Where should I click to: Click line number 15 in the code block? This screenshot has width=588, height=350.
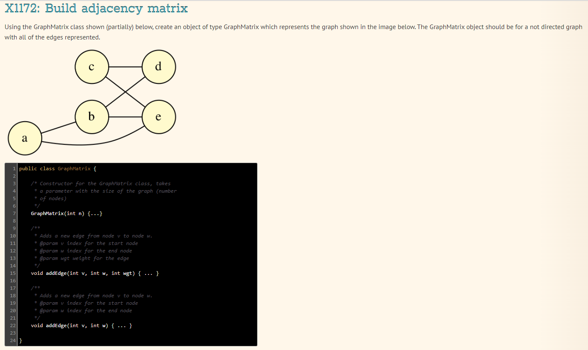point(12,273)
